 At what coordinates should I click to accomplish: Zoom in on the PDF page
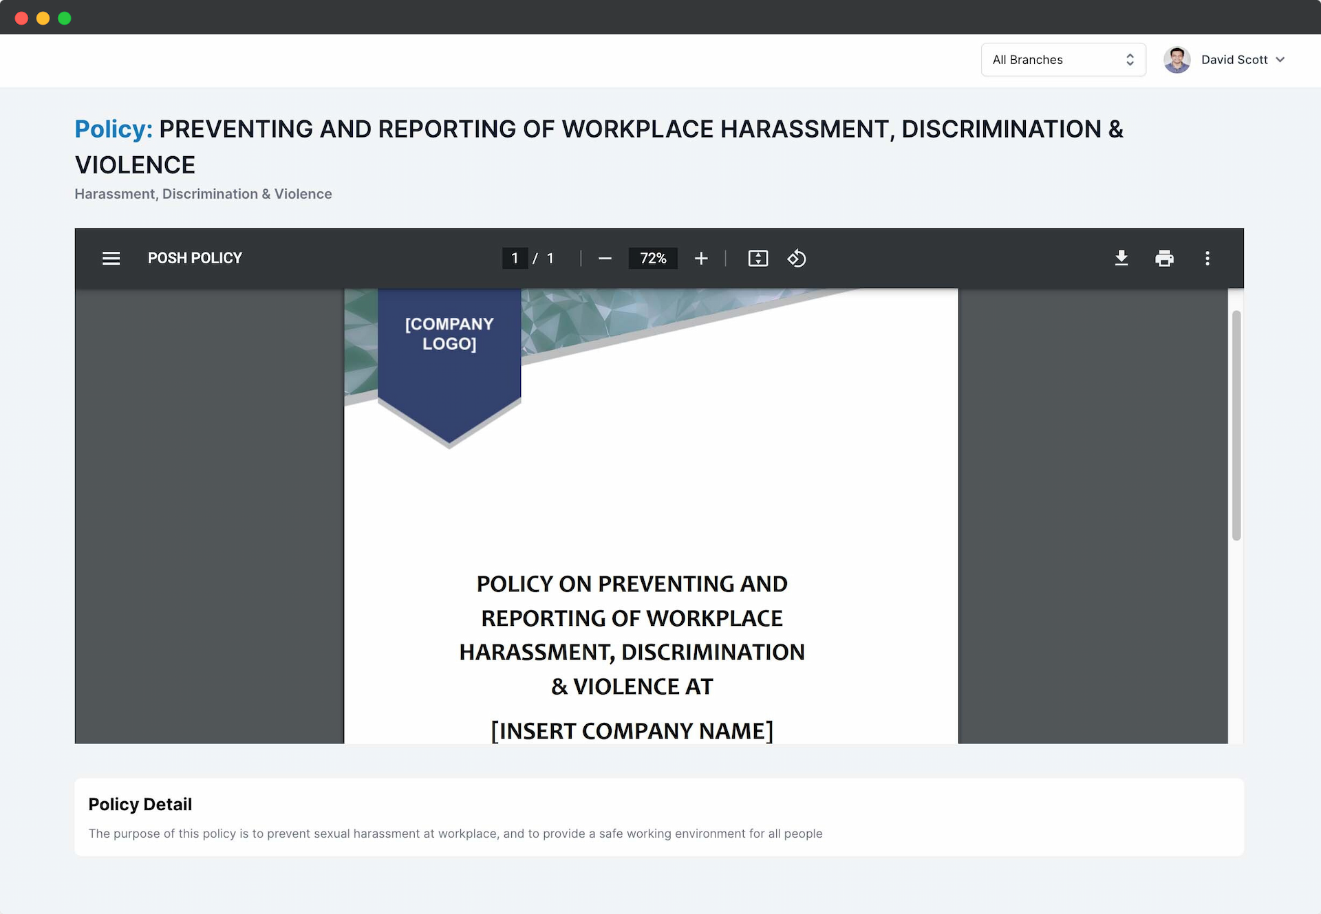701,258
